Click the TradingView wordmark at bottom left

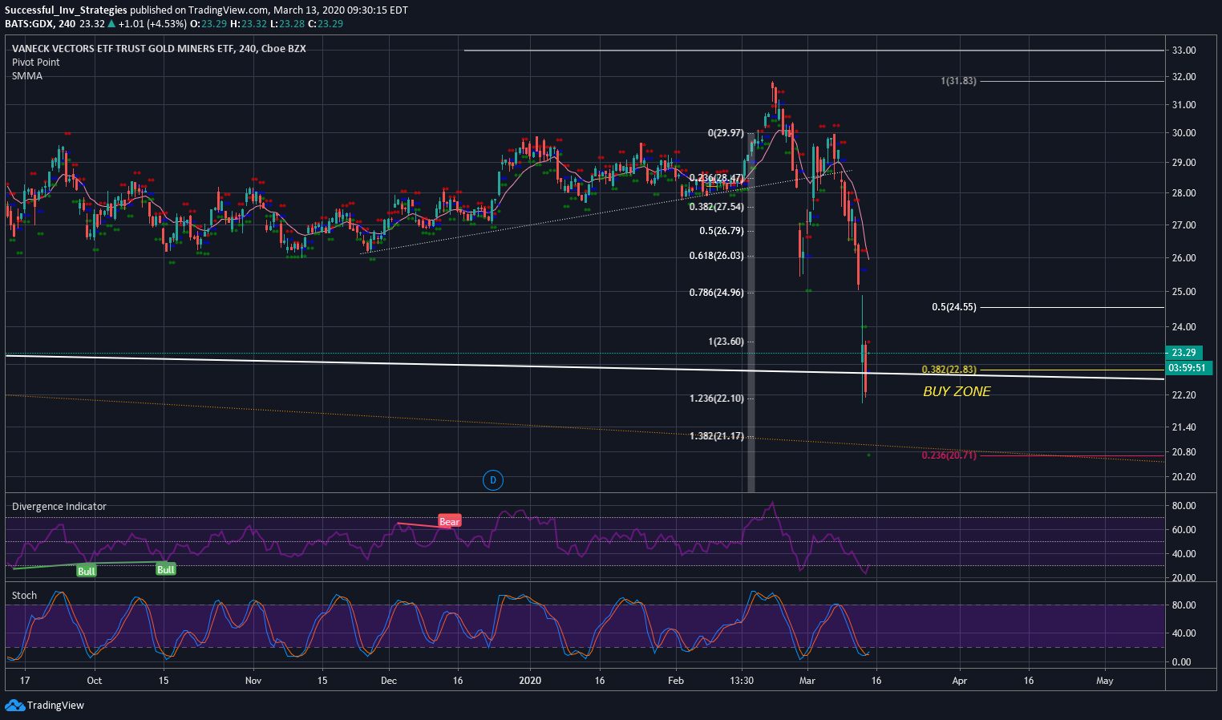[55, 706]
